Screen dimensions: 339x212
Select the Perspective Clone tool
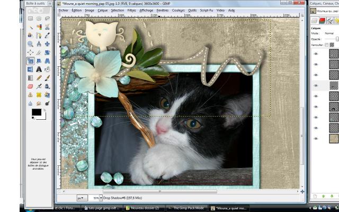(47, 95)
